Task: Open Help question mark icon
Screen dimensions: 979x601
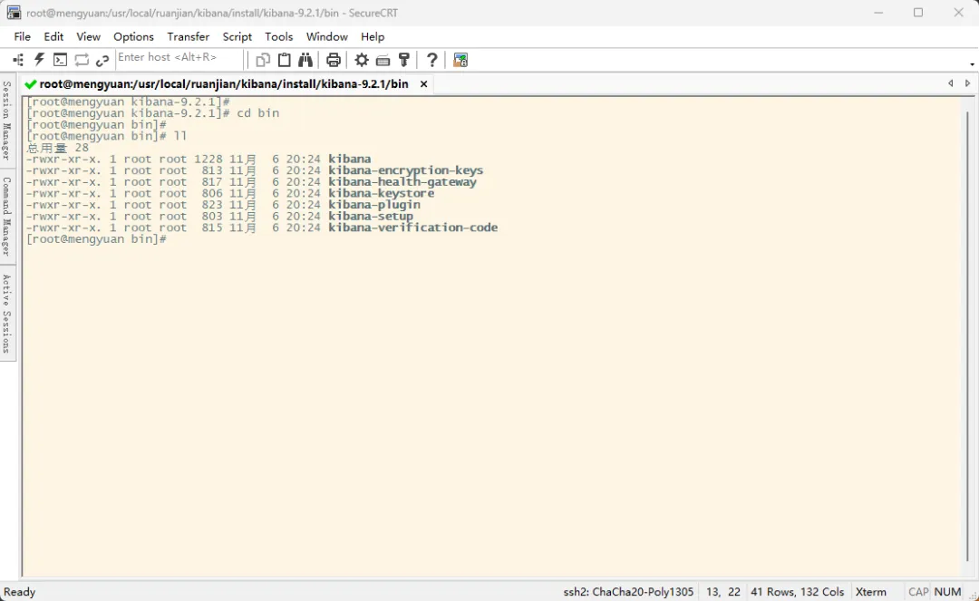Action: click(431, 60)
